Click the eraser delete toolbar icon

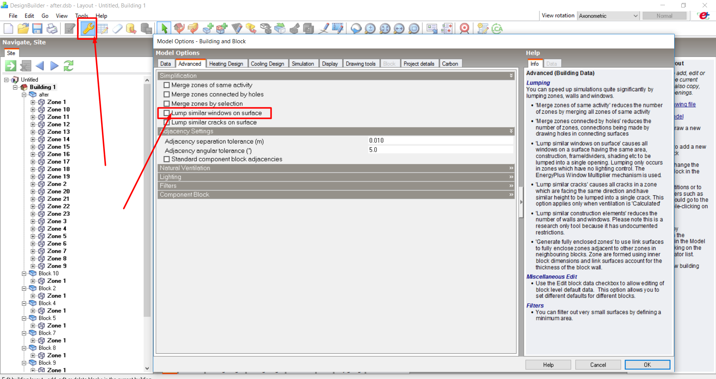[118, 28]
